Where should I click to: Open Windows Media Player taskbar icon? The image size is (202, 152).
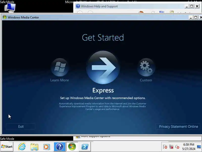(x=46, y=147)
